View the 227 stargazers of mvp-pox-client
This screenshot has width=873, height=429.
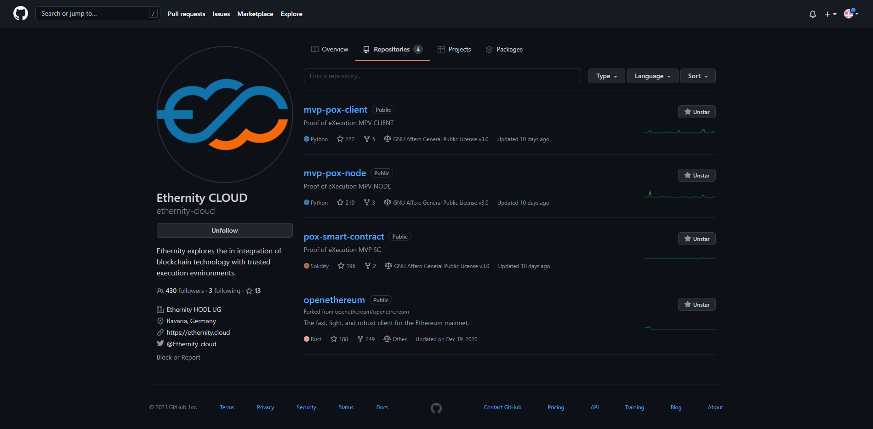[346, 139]
